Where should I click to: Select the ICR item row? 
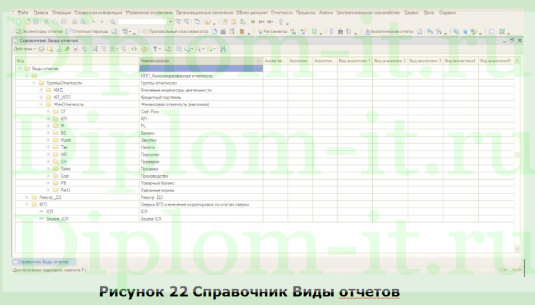tap(264, 212)
